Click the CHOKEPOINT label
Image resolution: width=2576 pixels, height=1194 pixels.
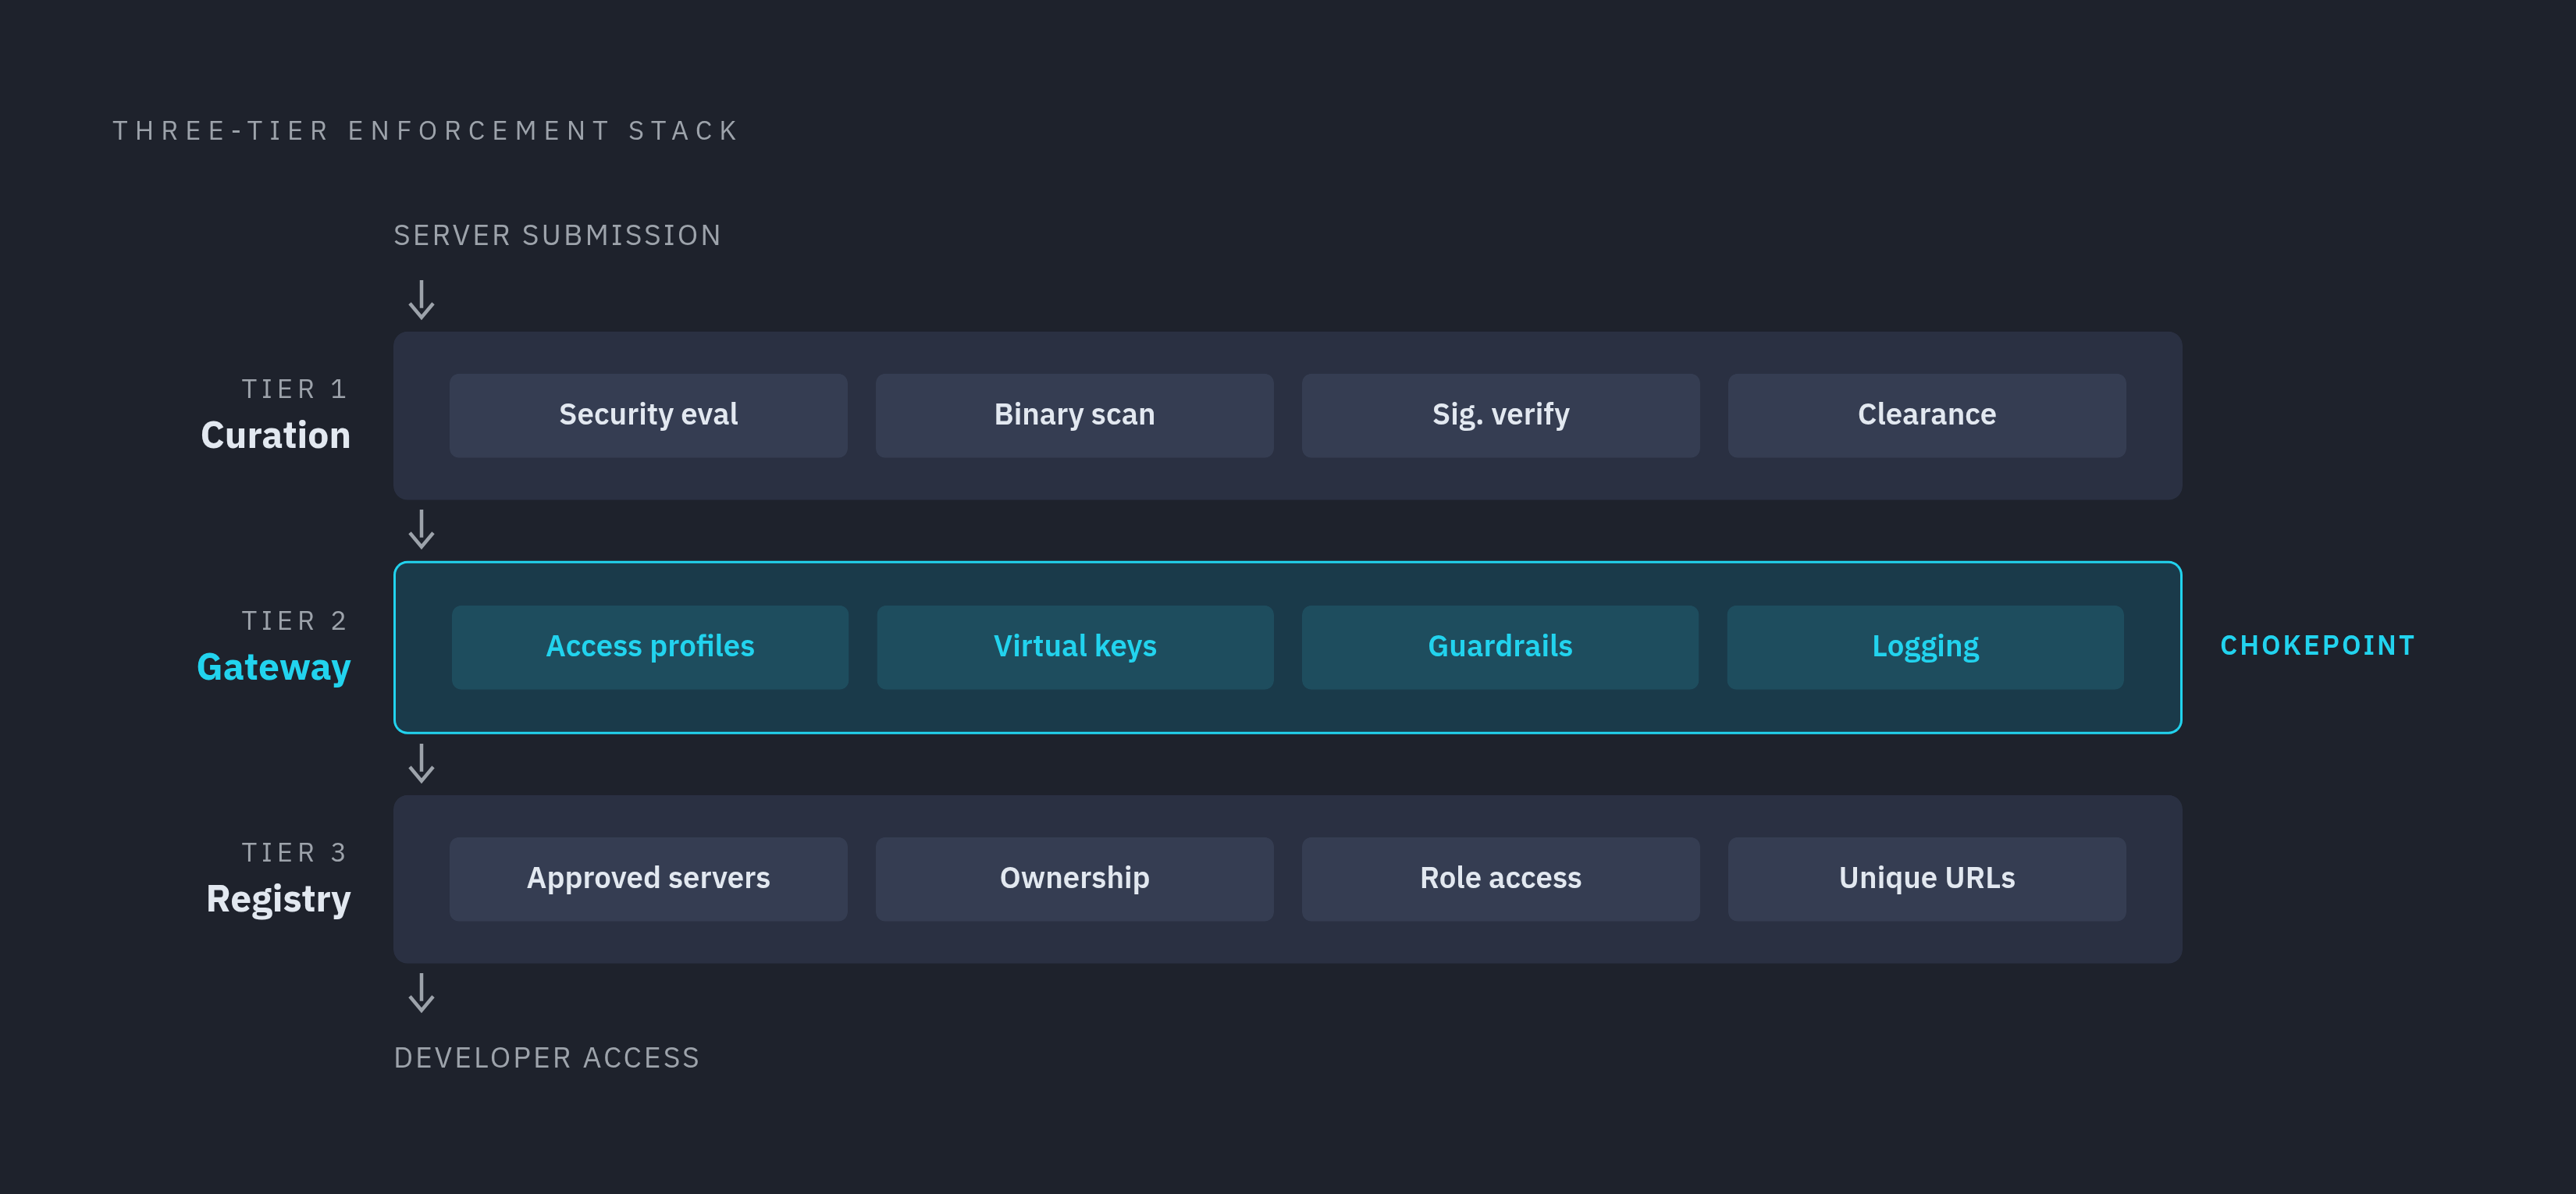point(2317,646)
